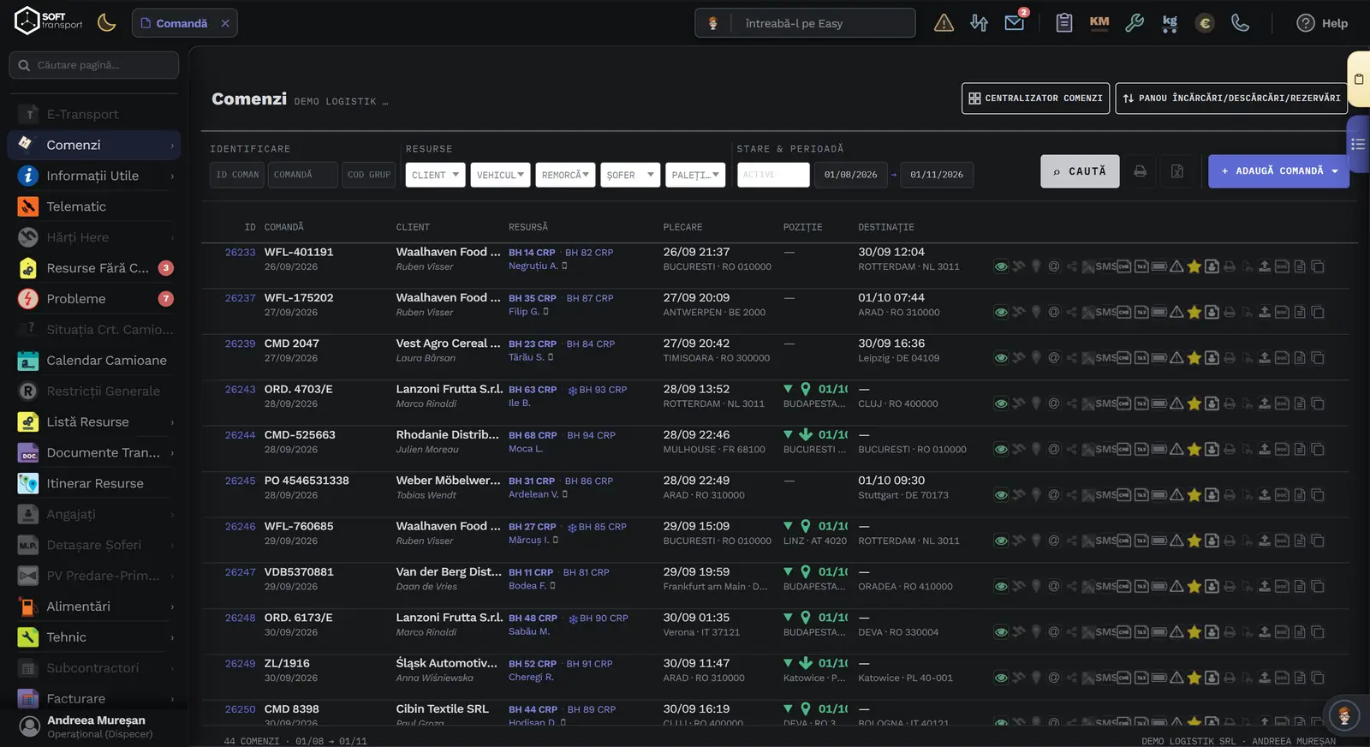
Task: Open Itinerar Resurse in the sidebar
Action: [x=94, y=483]
